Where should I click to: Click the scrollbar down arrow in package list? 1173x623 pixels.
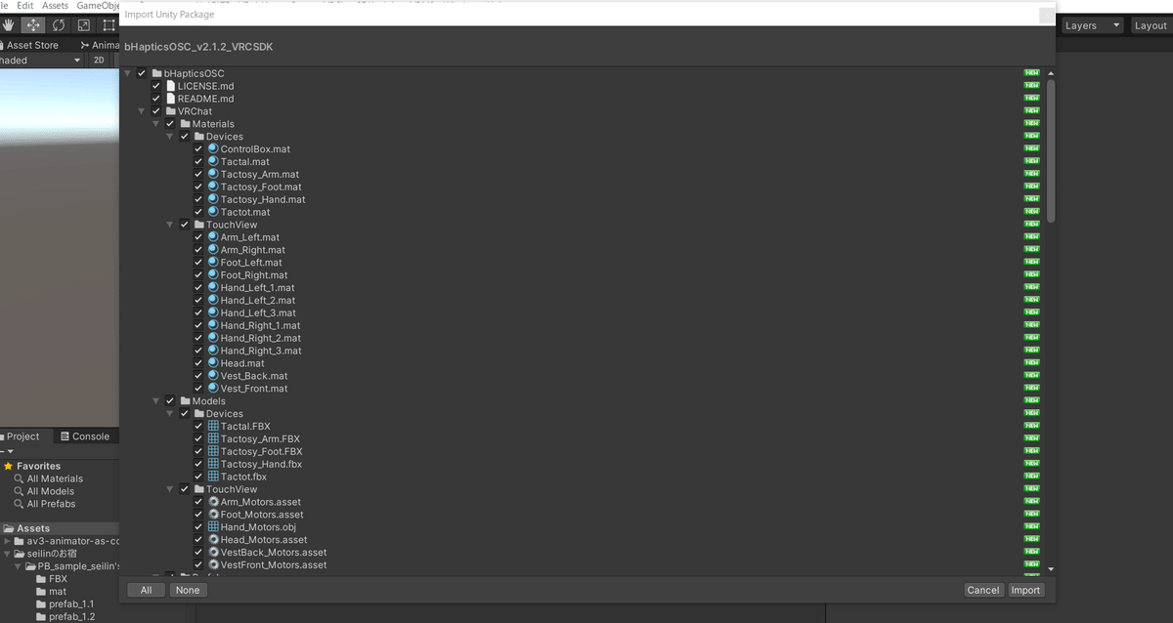pos(1051,568)
